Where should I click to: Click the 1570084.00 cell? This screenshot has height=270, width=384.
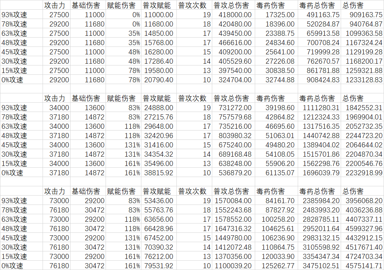point(233,201)
